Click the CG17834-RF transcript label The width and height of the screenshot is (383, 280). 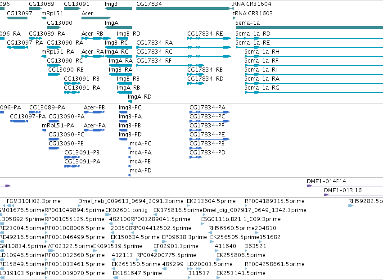click(x=154, y=61)
